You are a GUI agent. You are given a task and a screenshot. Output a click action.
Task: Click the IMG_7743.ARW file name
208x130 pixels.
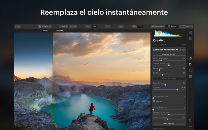pos(160,45)
